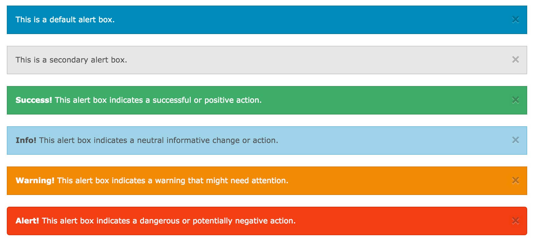The image size is (534, 242).
Task: Click the bold 'Success!' label
Action: coord(34,100)
